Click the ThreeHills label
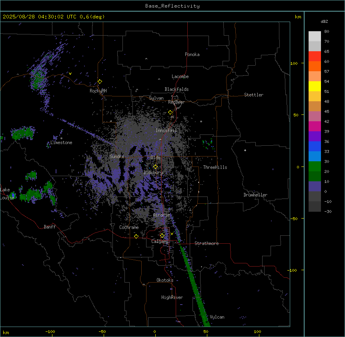Viewport: 345px width, 337px height. coord(215,167)
